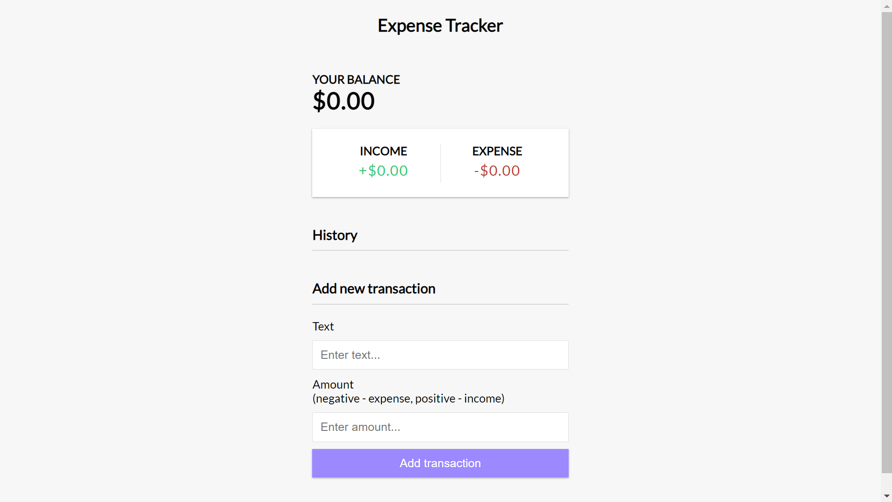Click the 'Add new transaction' heading
Image resolution: width=892 pixels, height=502 pixels.
[x=374, y=288]
